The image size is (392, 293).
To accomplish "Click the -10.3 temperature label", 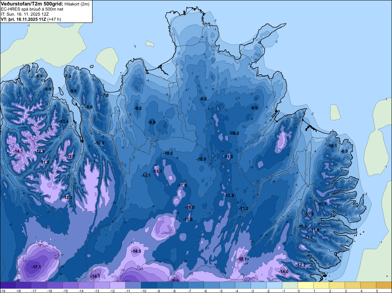I will [x=99, y=143].
